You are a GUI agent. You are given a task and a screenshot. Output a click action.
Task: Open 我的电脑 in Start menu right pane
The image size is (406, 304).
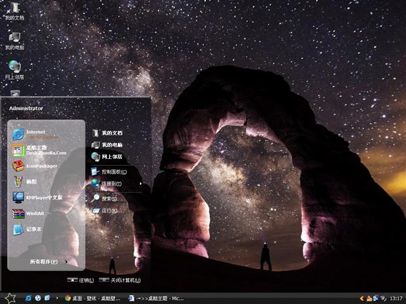click(x=107, y=145)
